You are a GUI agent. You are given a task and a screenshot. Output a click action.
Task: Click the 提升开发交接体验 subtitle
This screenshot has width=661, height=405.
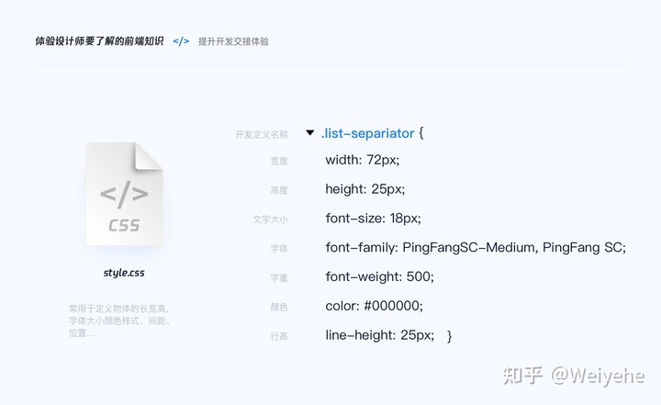(x=233, y=41)
